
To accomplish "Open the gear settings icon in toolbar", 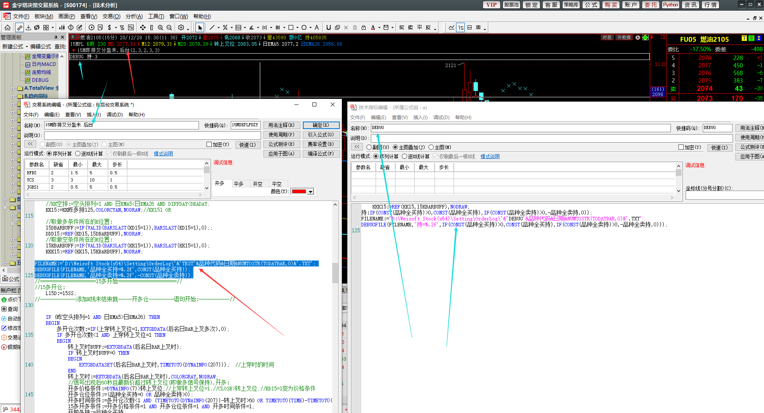I will pos(181,27).
